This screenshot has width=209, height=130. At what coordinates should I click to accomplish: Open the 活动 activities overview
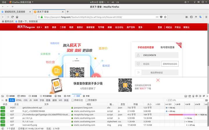(4, 2)
